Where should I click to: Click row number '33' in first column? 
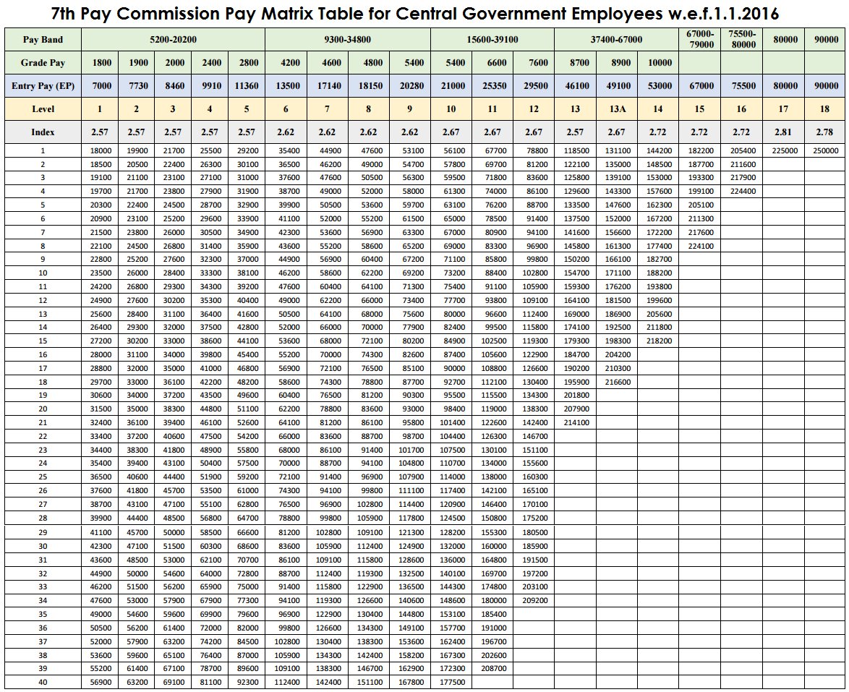pyautogui.click(x=43, y=587)
